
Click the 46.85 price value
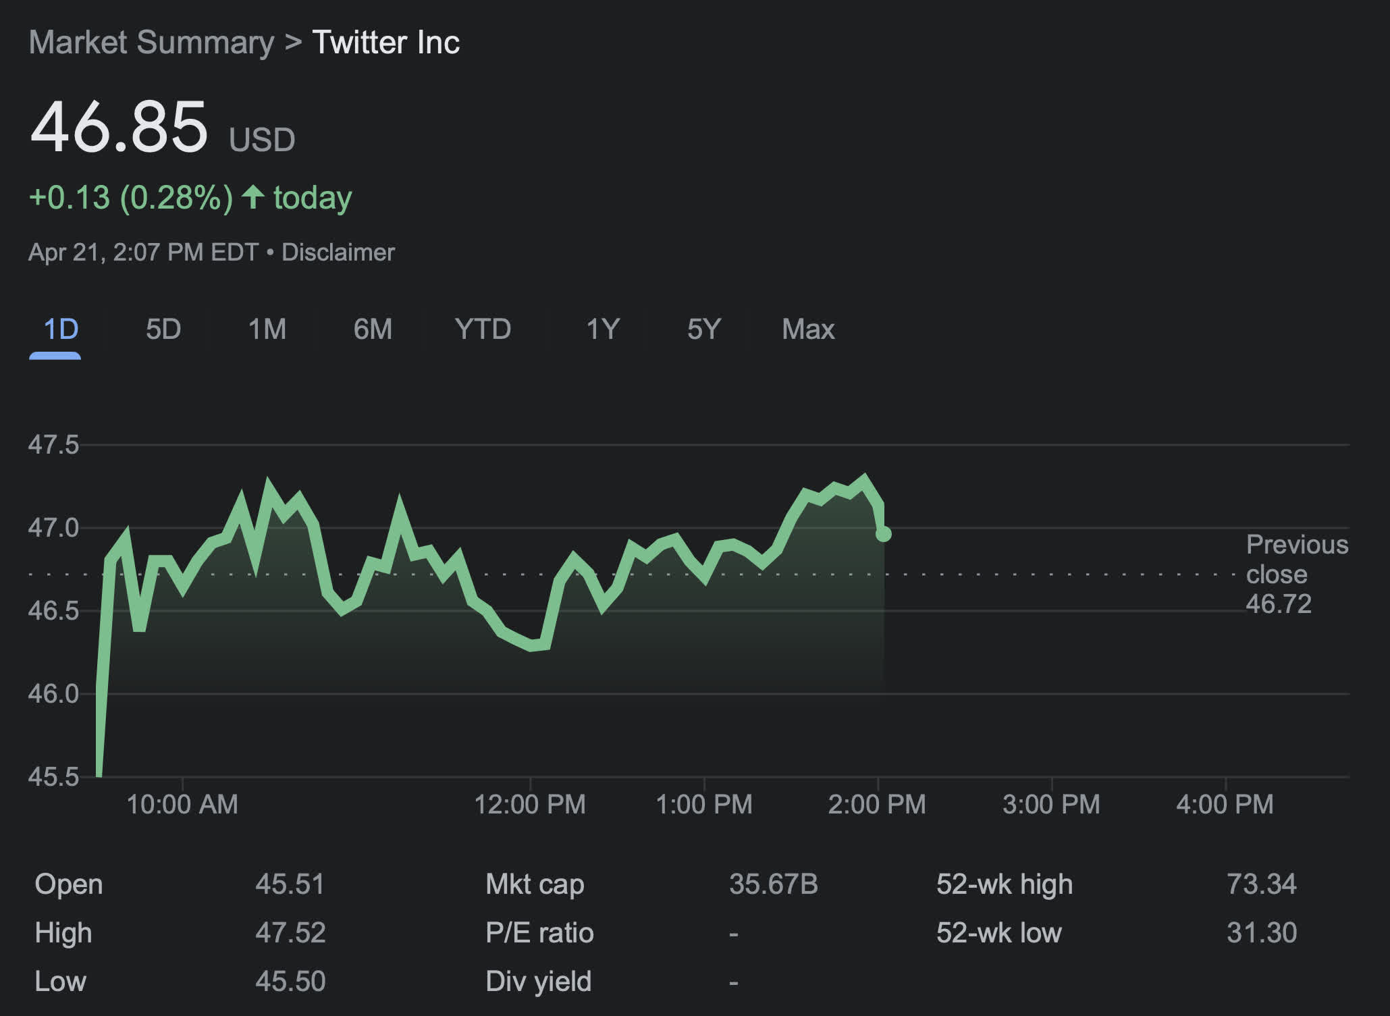119,127
